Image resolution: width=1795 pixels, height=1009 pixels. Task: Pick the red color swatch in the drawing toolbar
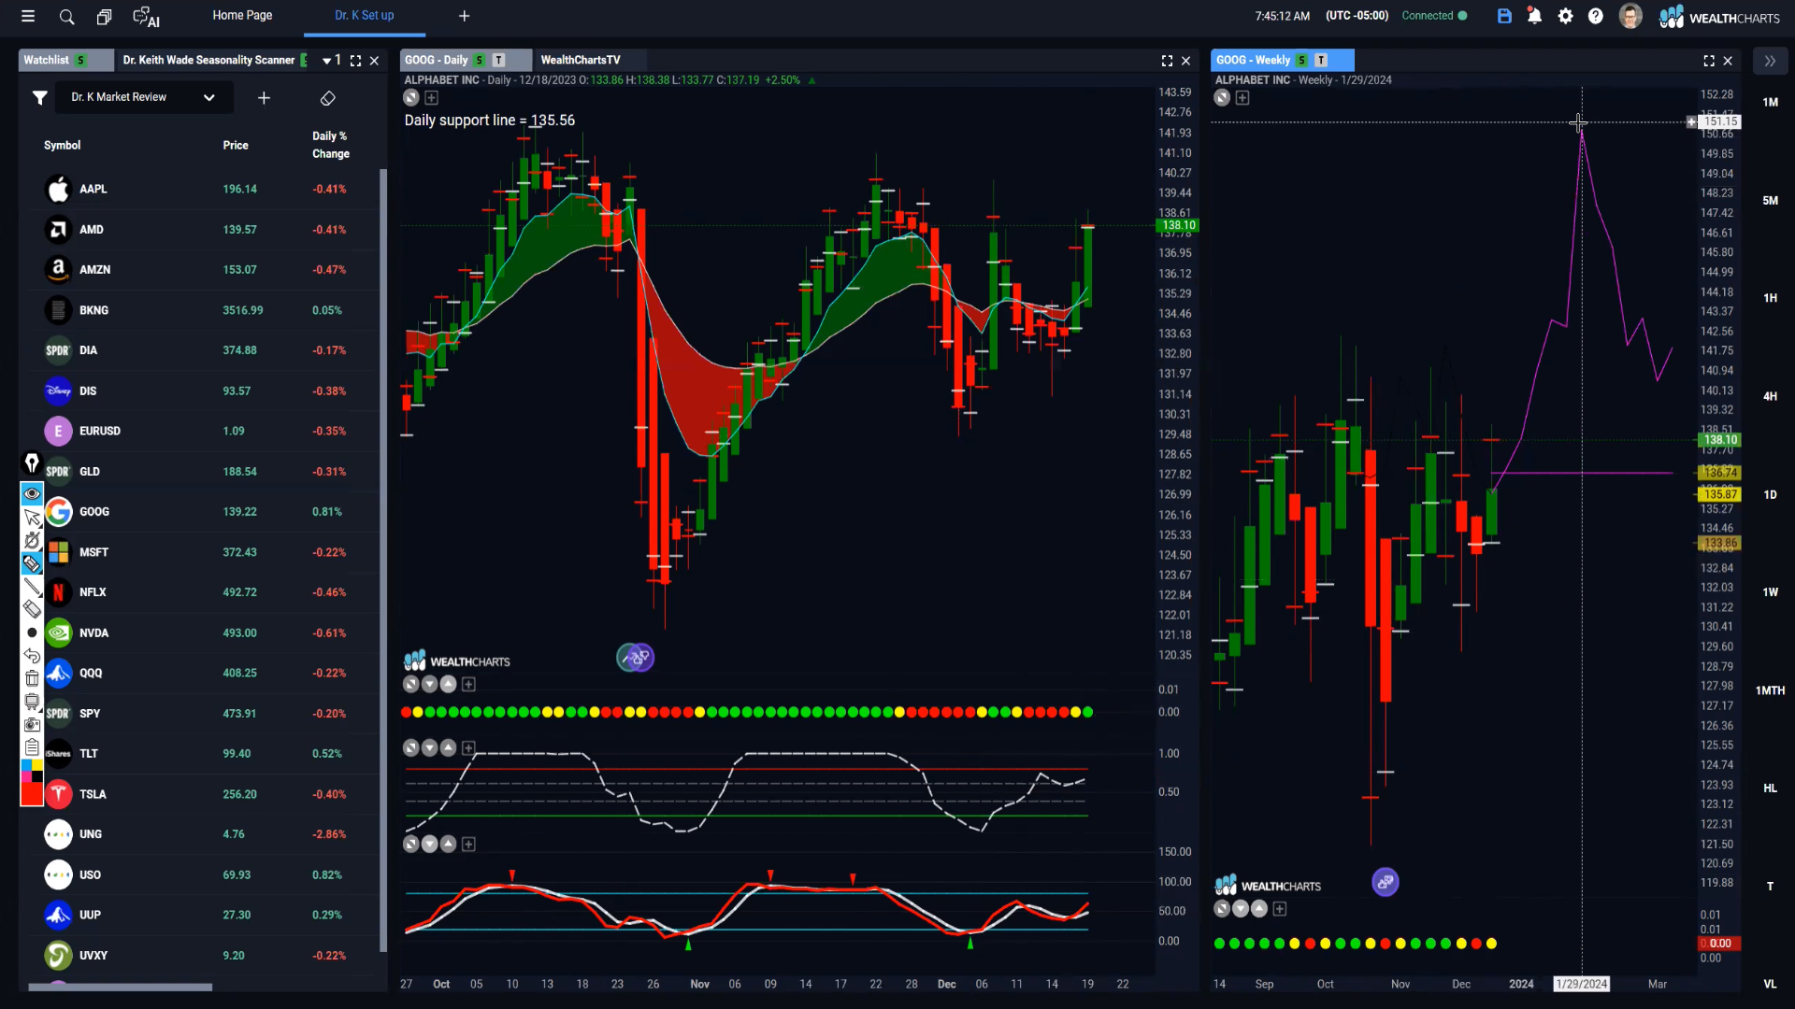click(x=32, y=793)
